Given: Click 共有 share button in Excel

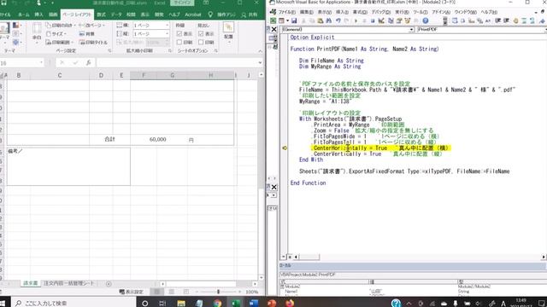Looking at the screenshot, I should [250, 14].
